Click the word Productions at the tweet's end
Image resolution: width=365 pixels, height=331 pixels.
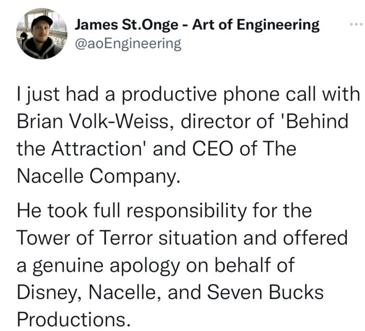tap(74, 319)
